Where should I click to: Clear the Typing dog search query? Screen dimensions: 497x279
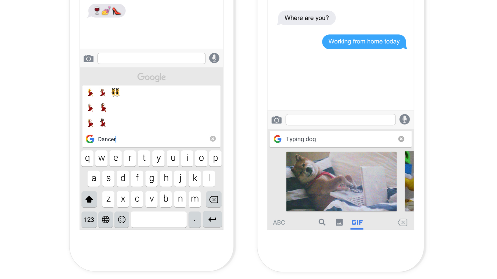pyautogui.click(x=401, y=139)
